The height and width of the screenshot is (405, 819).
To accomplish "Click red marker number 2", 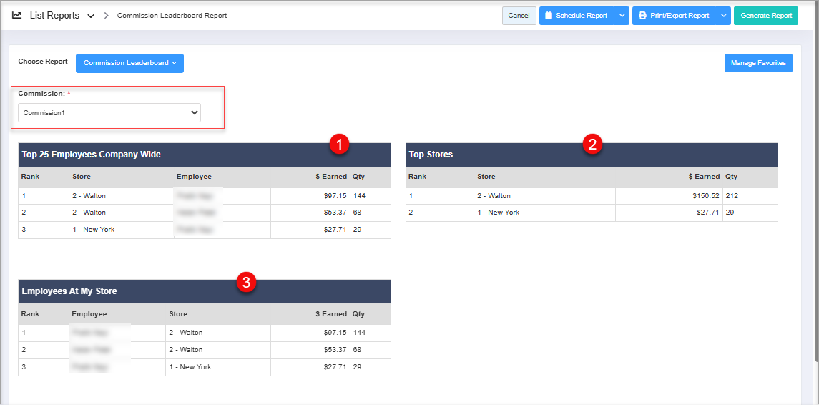I will tap(591, 144).
